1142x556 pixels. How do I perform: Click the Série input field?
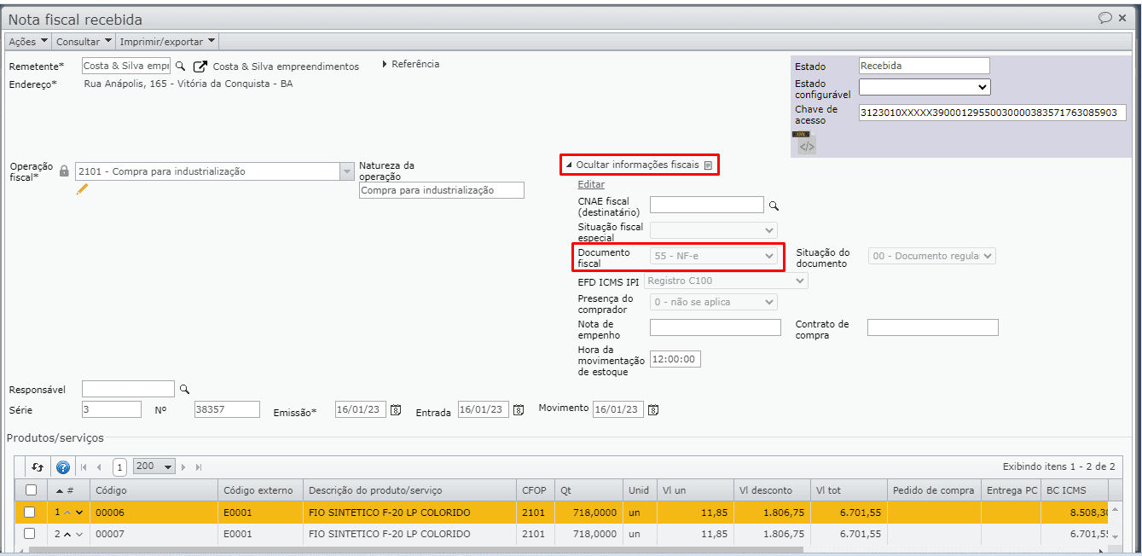tap(112, 409)
